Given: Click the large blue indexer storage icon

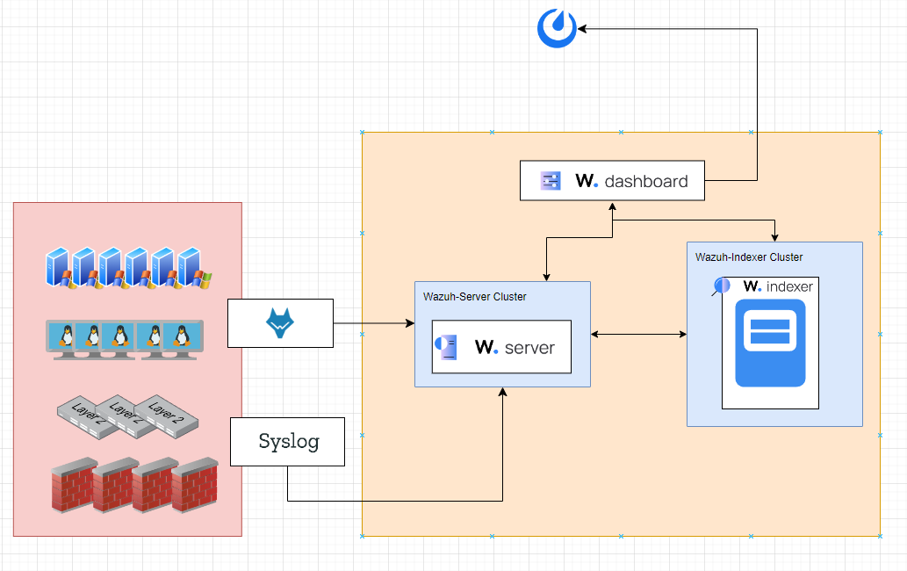Looking at the screenshot, I should click(770, 343).
